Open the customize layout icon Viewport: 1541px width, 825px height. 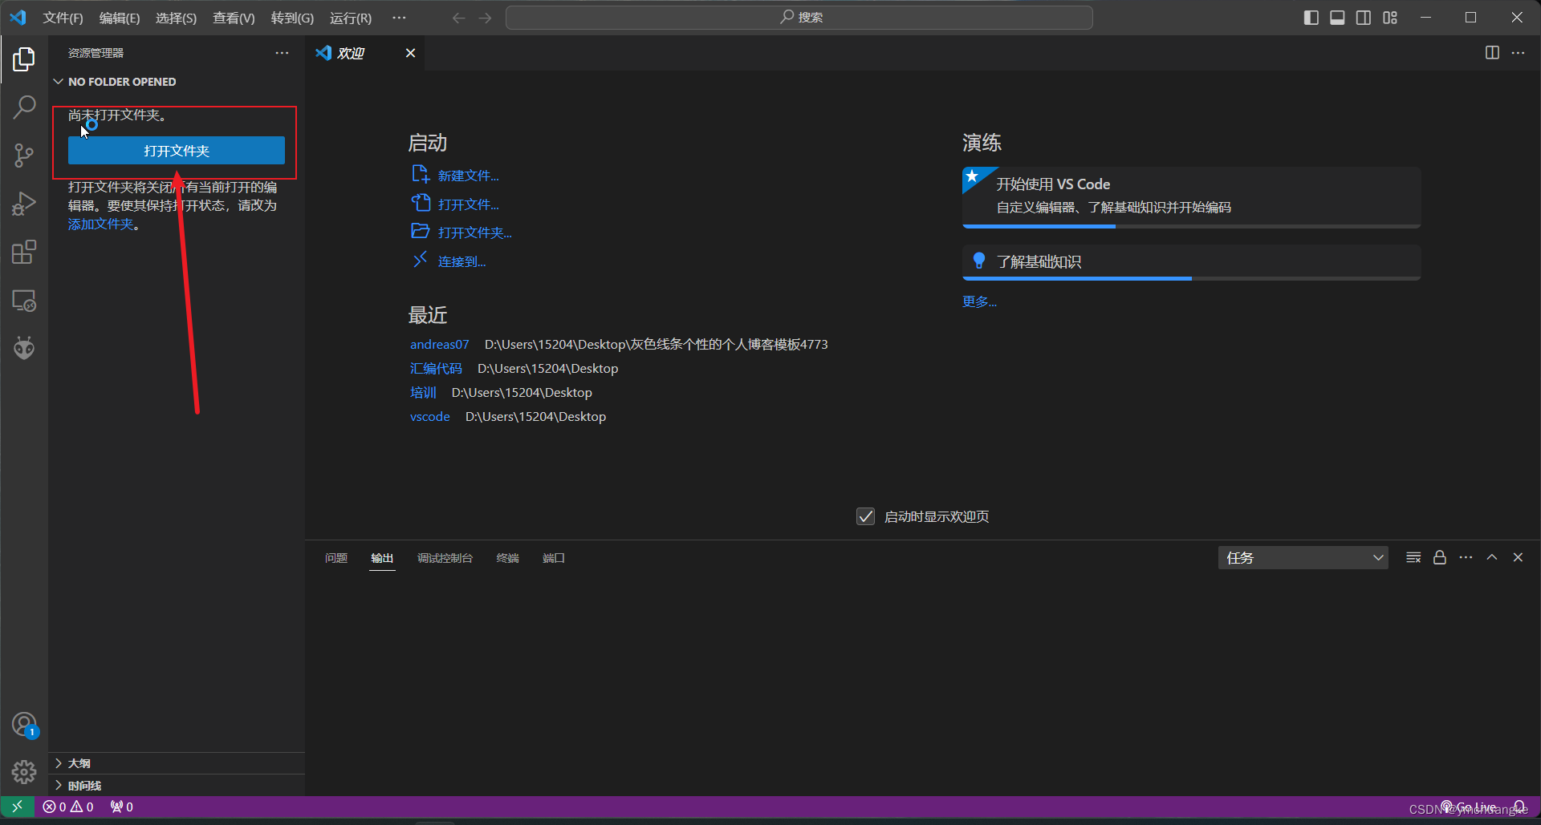click(1390, 18)
